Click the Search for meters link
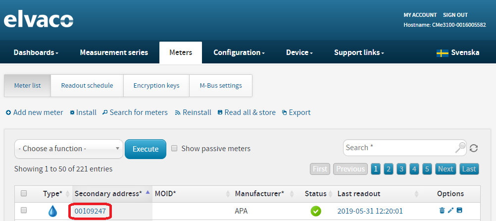This screenshot has width=496, height=221. pos(135,112)
